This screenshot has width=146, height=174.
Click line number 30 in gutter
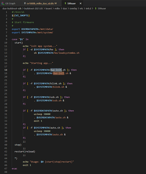coord(6,111)
